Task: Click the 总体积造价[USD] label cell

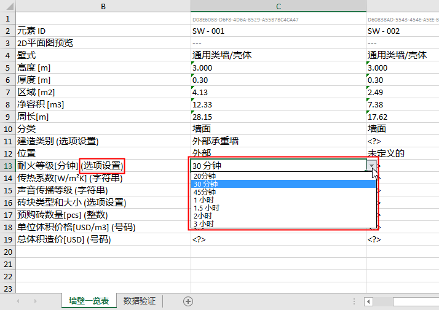Action: tap(103, 239)
